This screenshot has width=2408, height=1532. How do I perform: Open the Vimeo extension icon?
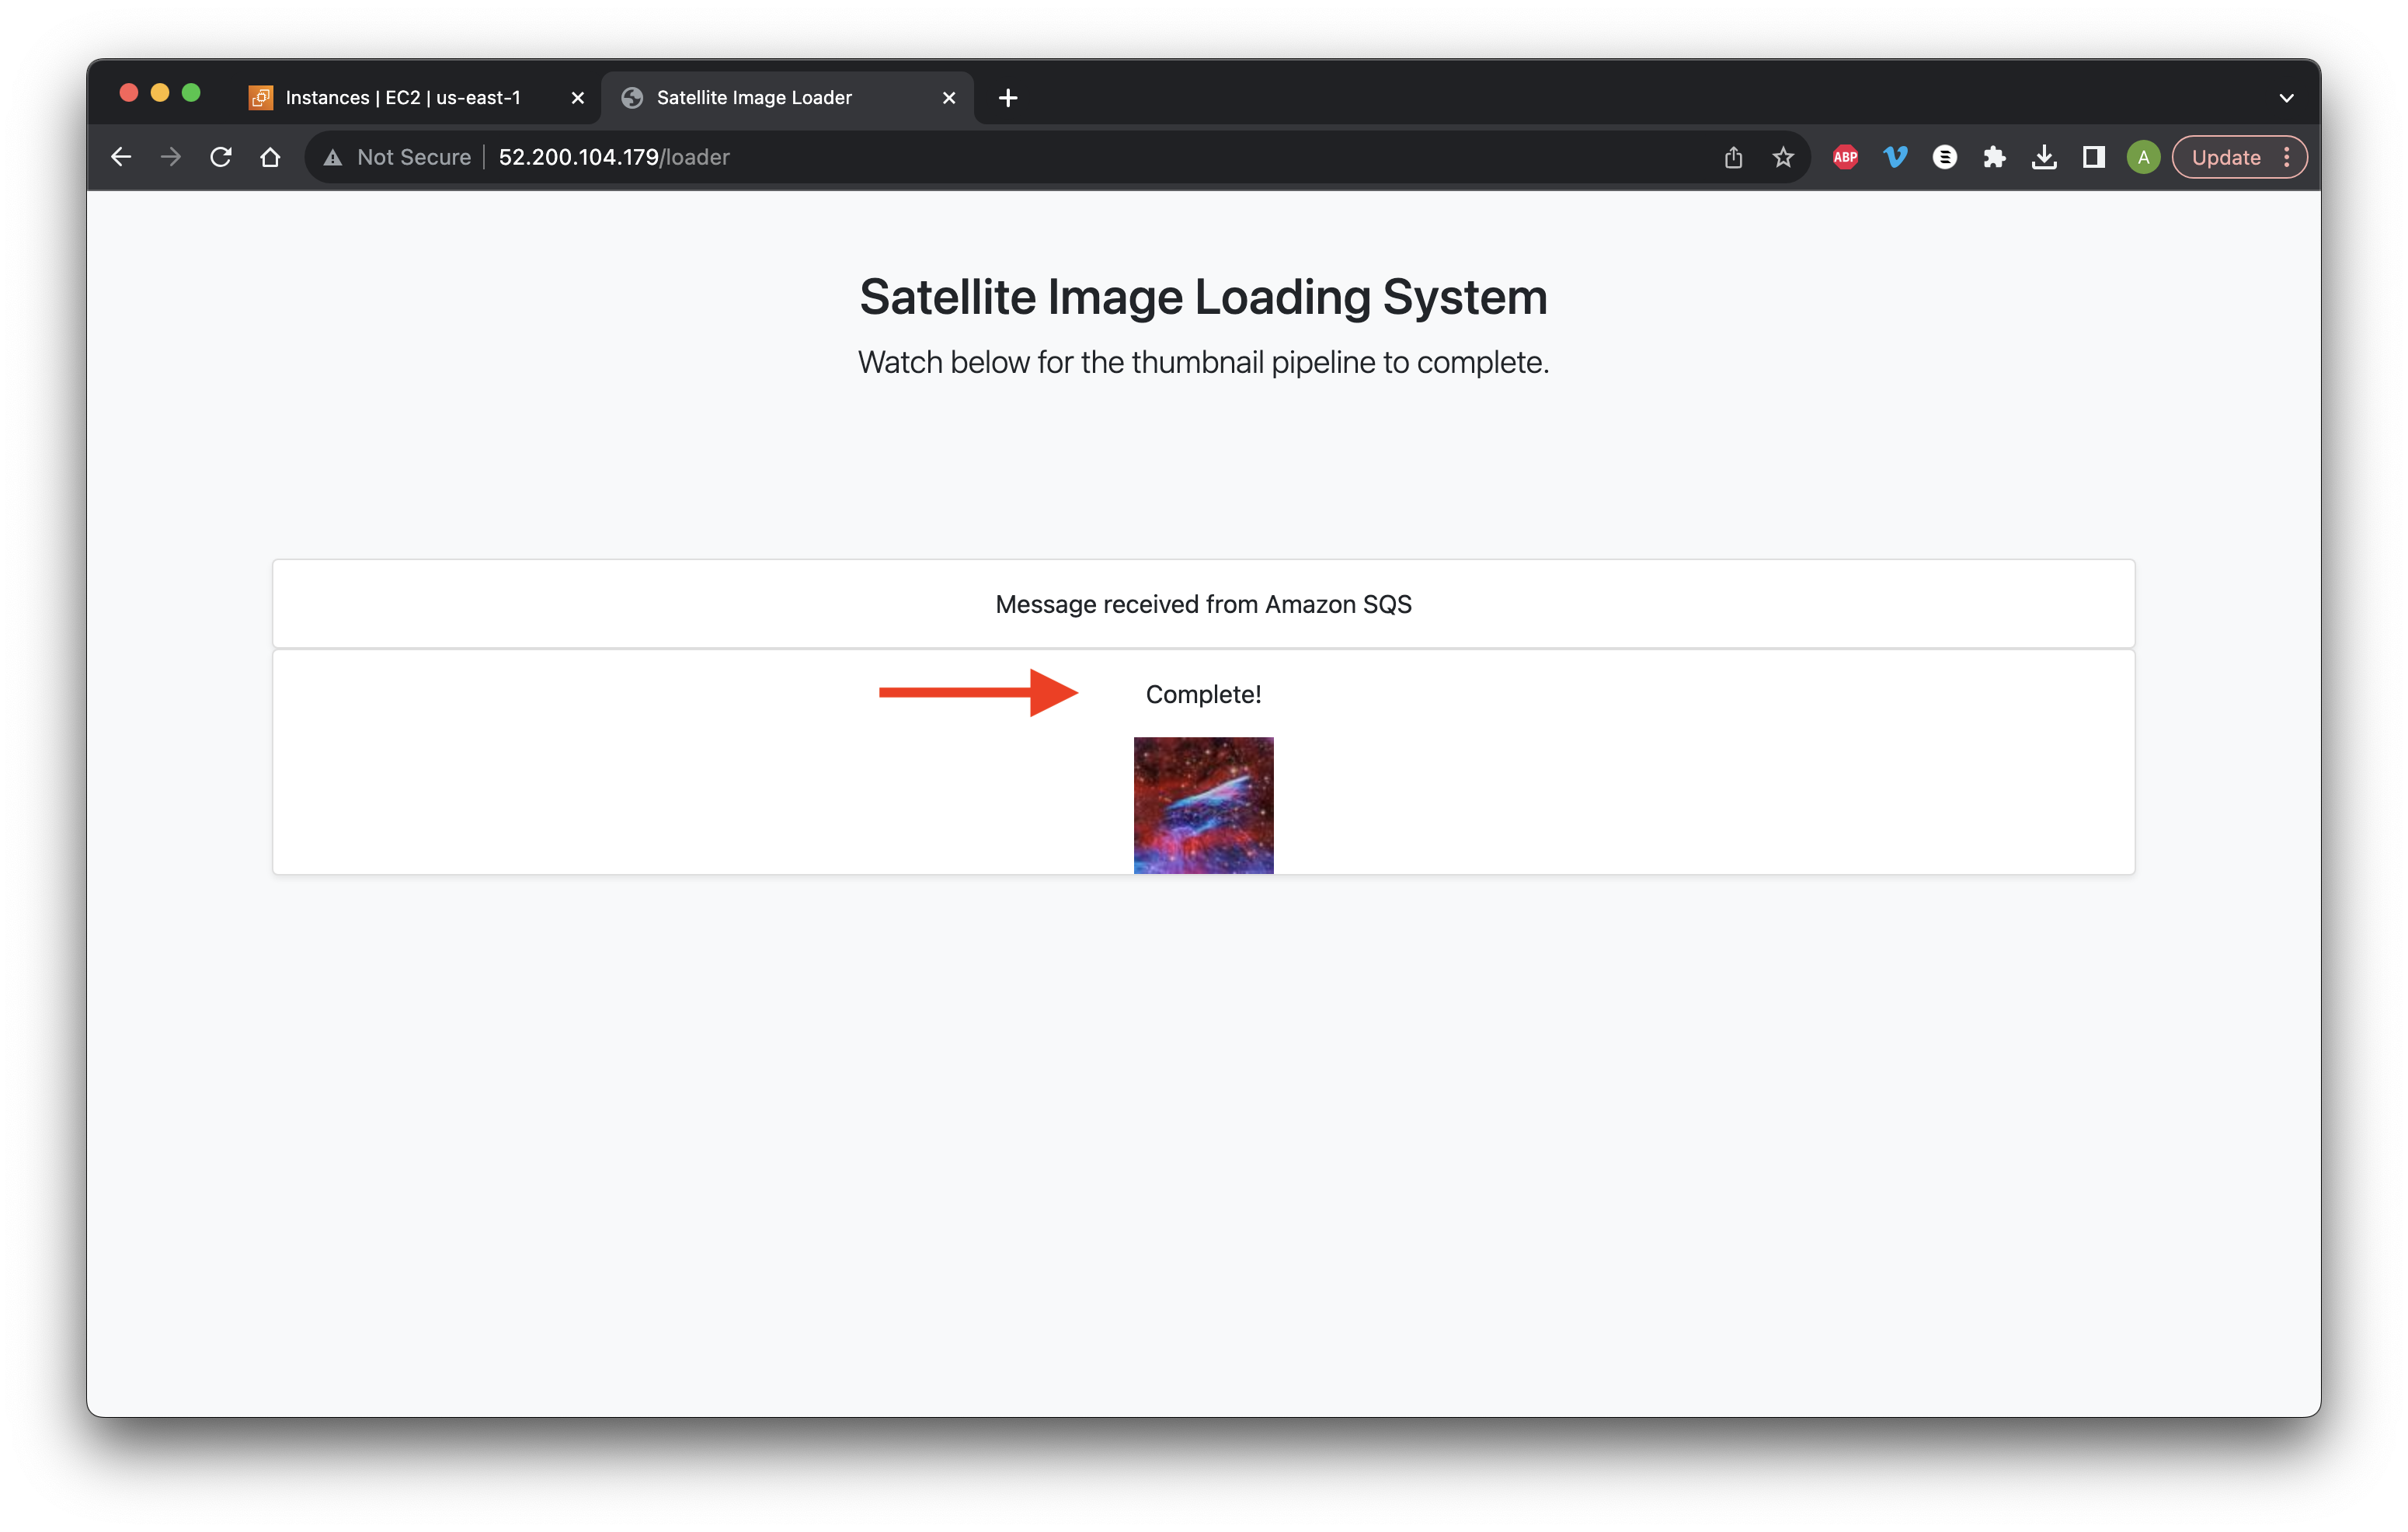(x=1895, y=157)
